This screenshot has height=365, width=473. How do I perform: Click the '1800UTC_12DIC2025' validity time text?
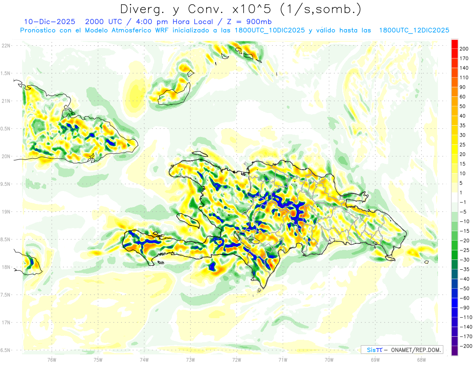tap(414, 30)
